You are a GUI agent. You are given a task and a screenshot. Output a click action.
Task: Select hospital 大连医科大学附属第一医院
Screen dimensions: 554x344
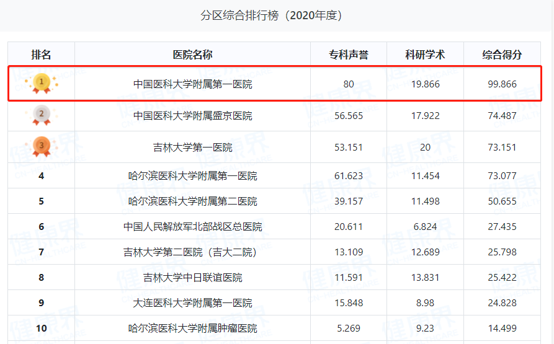pyautogui.click(x=192, y=302)
